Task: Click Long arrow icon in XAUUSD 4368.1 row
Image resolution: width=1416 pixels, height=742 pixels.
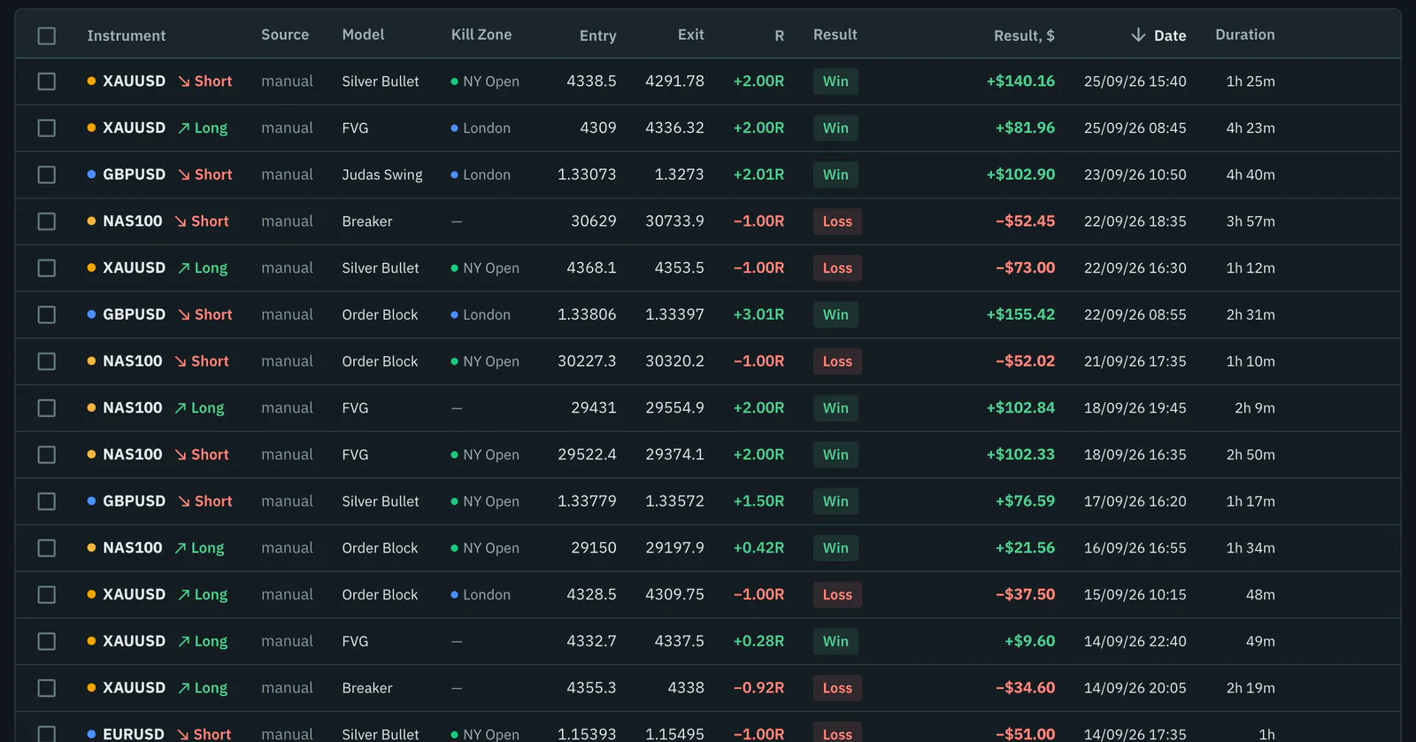Action: pos(184,268)
